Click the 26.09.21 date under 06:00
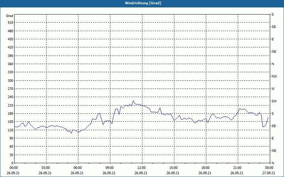284x177 pixels. click(x=77, y=173)
